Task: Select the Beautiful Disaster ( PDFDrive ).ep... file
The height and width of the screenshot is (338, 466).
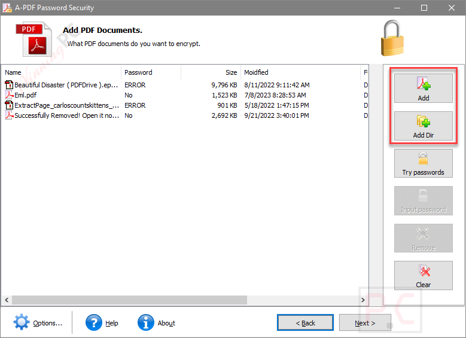Action: pos(66,85)
